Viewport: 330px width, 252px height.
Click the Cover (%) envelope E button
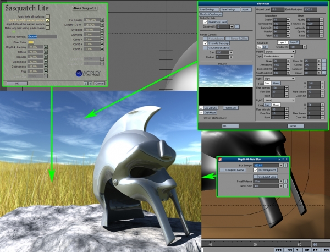point(324,61)
